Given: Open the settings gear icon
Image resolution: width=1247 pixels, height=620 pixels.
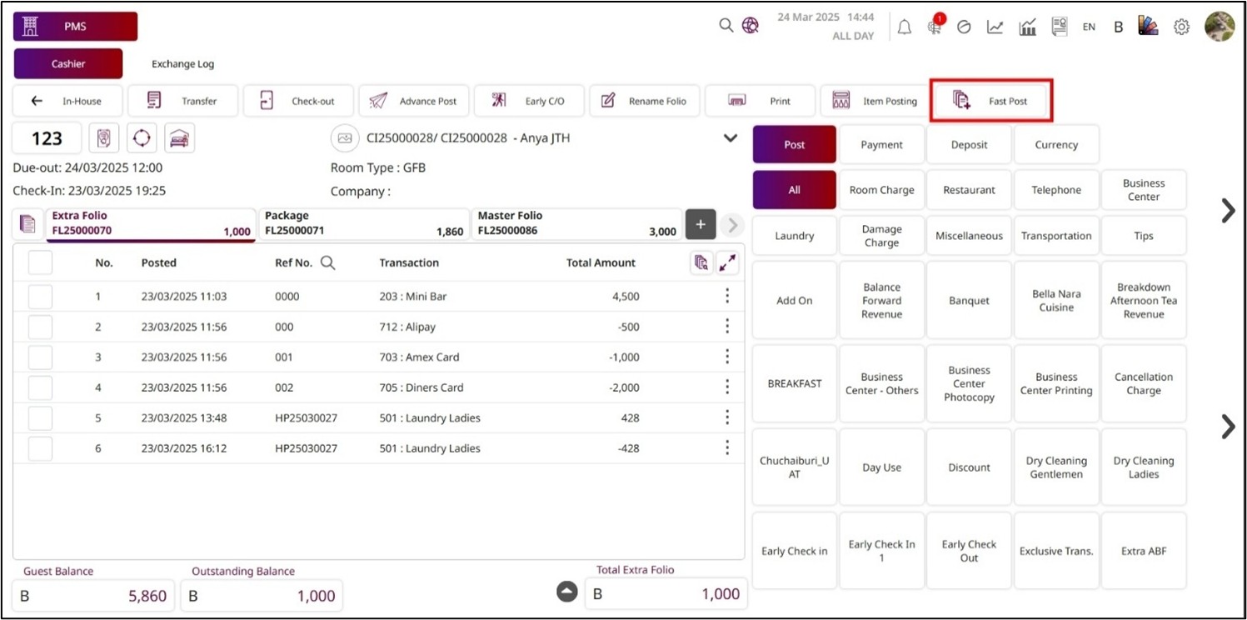Looking at the screenshot, I should [x=1181, y=27].
